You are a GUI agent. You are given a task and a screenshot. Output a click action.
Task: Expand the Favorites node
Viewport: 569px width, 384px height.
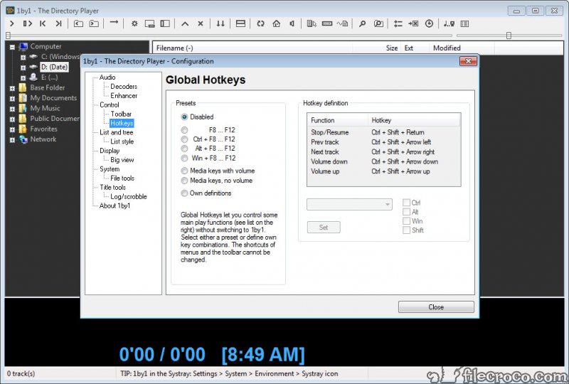(12, 129)
